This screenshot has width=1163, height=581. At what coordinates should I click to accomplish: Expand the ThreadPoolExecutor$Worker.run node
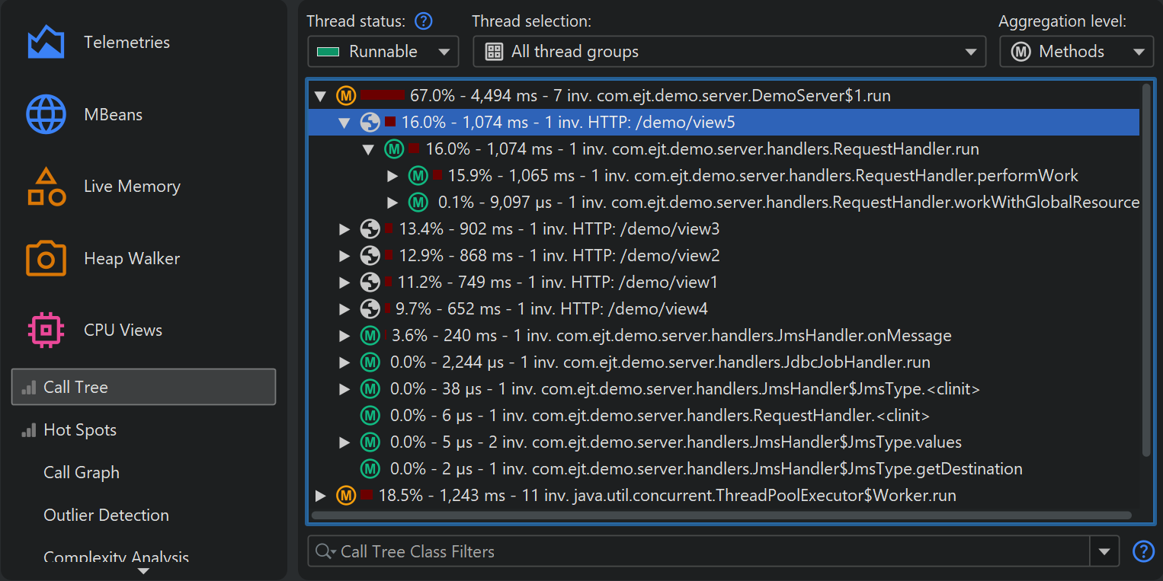tap(320, 496)
